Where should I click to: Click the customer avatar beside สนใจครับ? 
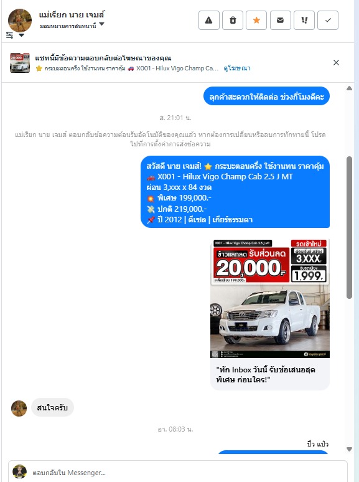[19, 409]
